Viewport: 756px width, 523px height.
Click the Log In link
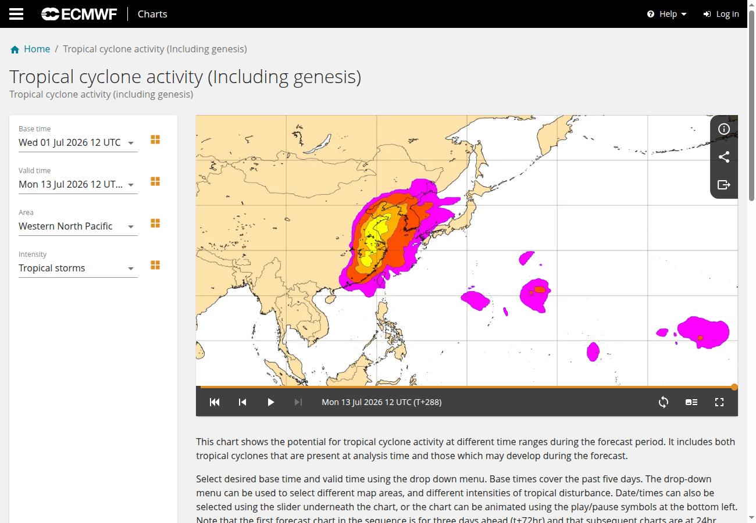click(721, 14)
